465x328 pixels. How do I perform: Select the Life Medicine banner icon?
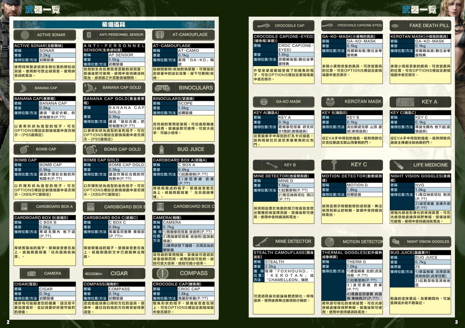[x=398, y=165]
